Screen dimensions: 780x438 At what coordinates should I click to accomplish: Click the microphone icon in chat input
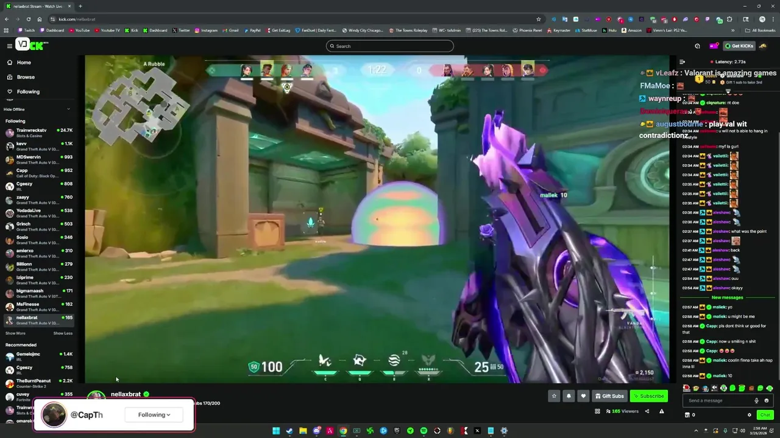[x=757, y=400]
